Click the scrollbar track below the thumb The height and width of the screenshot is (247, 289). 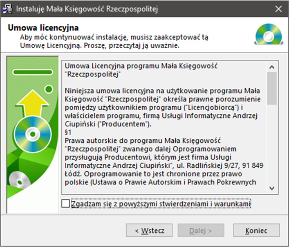pyautogui.click(x=271, y=147)
